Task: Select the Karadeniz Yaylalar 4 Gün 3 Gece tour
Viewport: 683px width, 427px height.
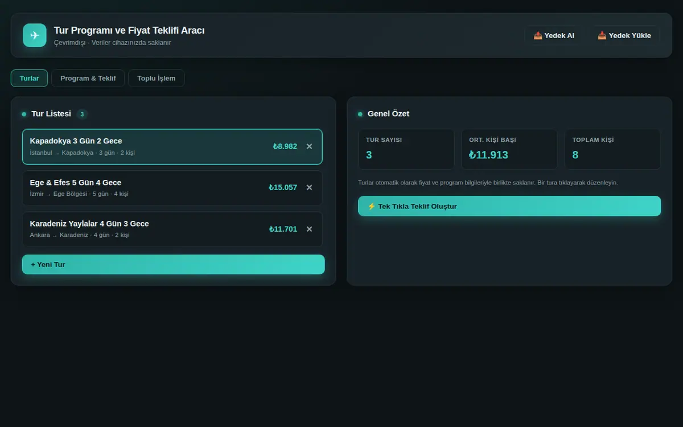Action: (x=172, y=229)
